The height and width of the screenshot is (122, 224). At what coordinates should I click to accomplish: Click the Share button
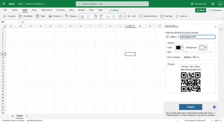(201, 10)
